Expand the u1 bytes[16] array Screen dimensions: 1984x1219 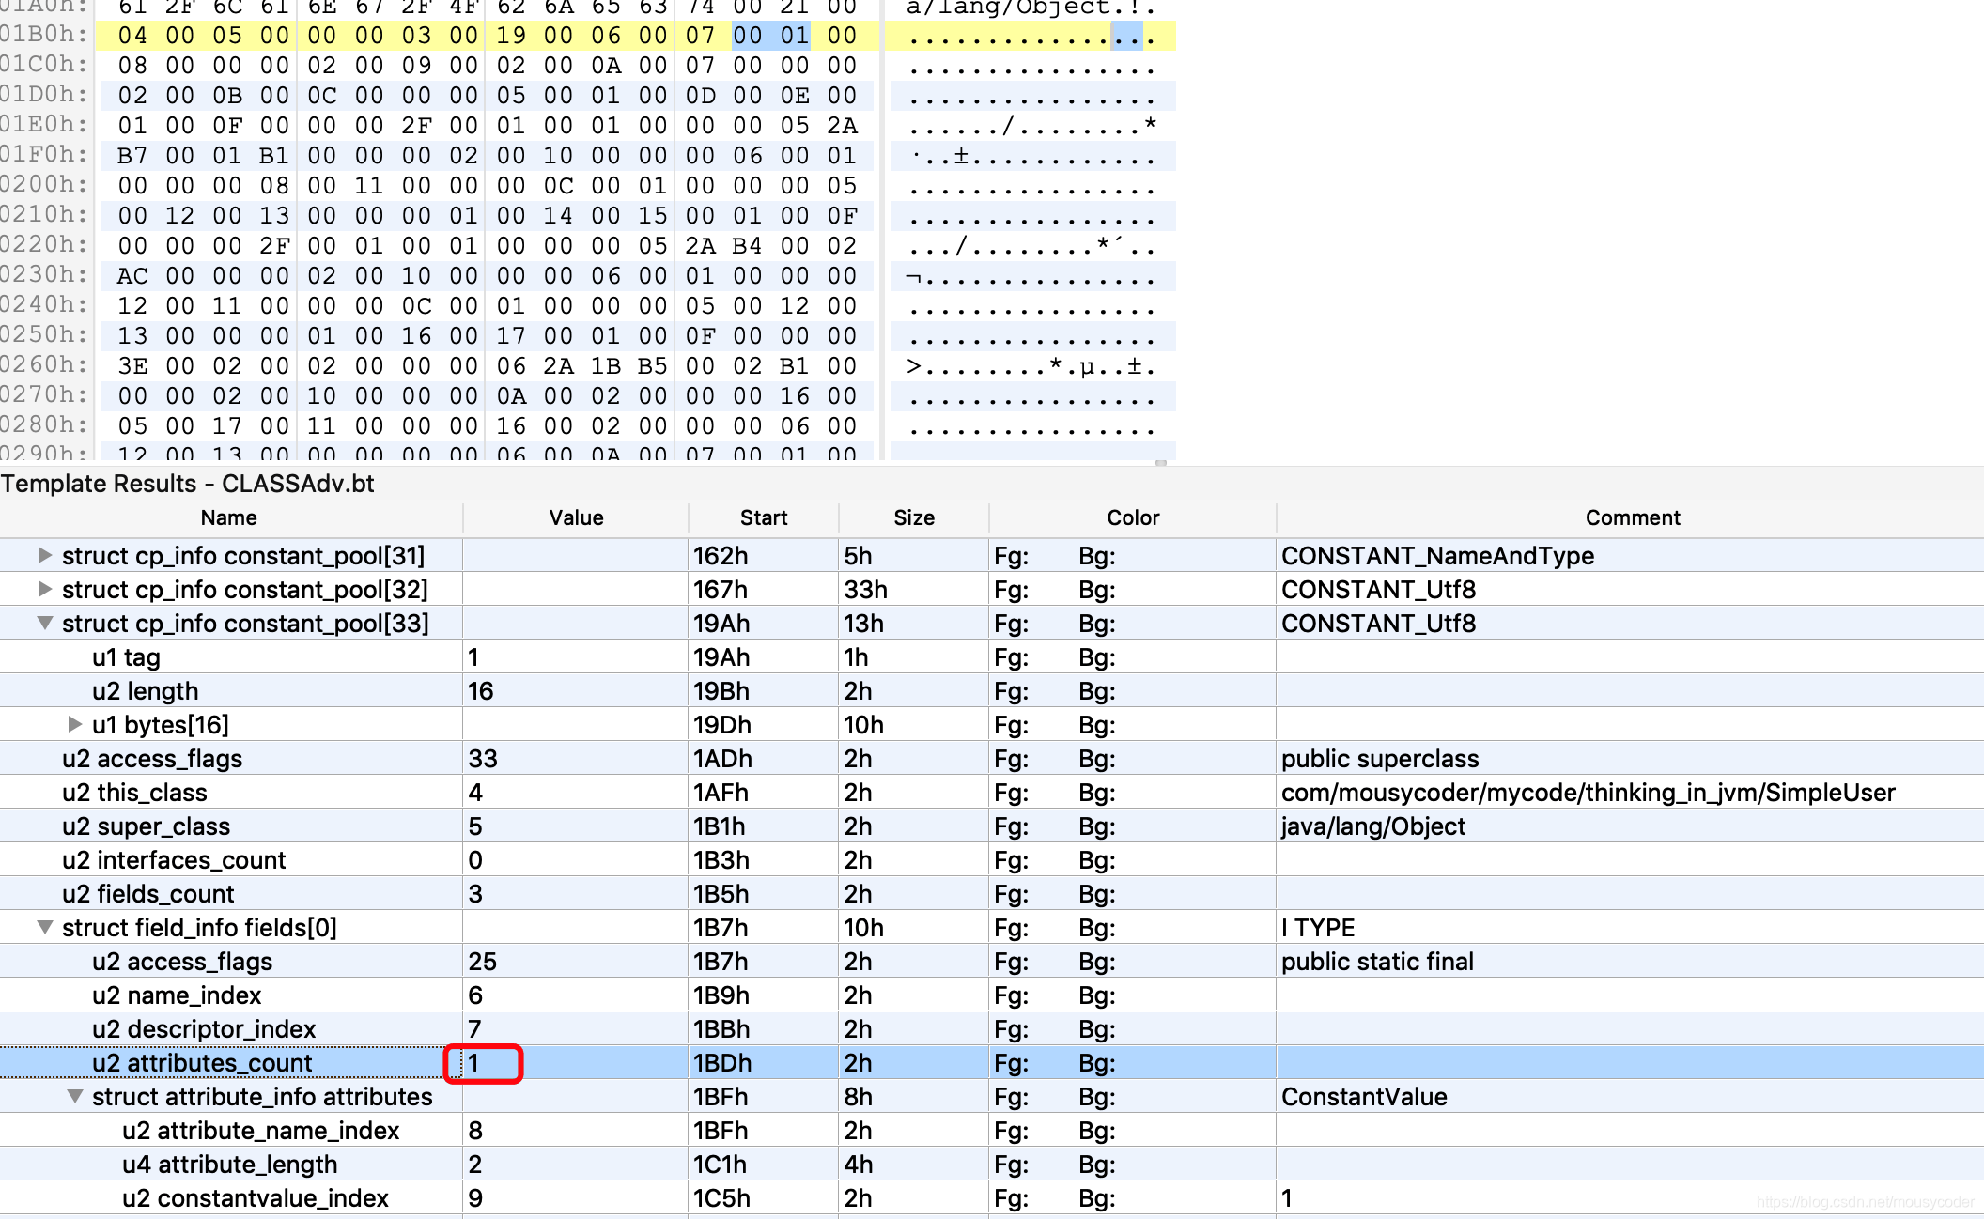click(x=74, y=724)
